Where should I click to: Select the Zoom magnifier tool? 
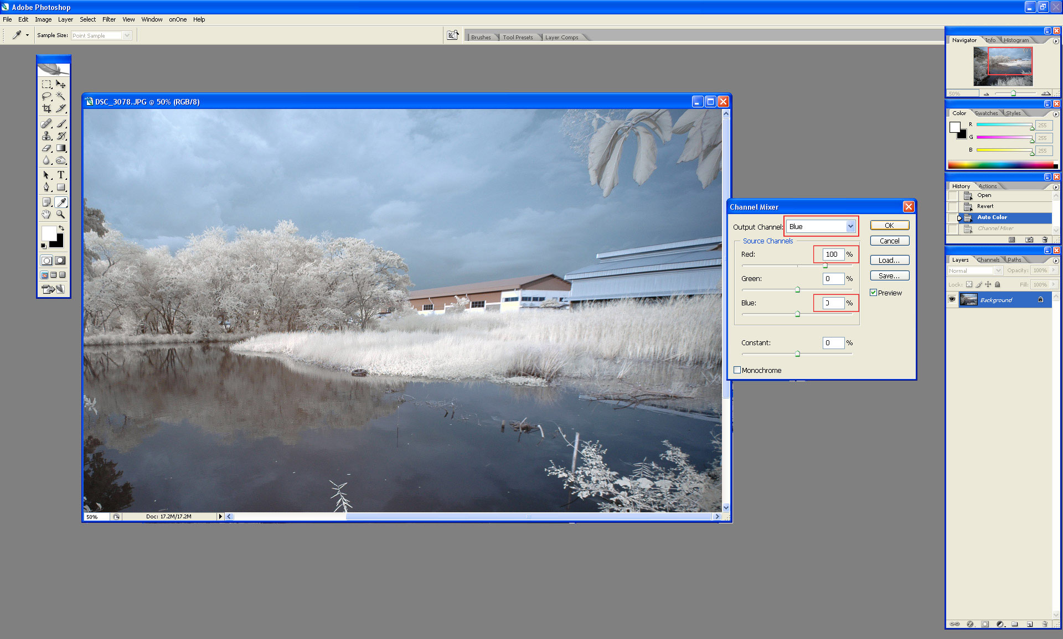pos(61,214)
